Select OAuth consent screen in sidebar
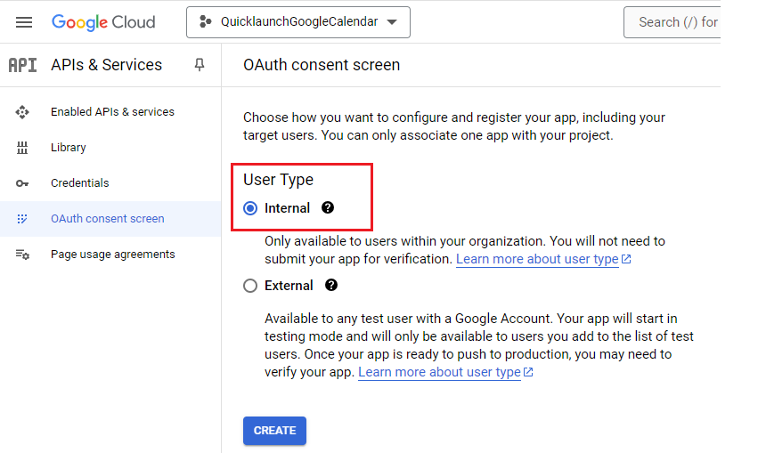 [110, 219]
